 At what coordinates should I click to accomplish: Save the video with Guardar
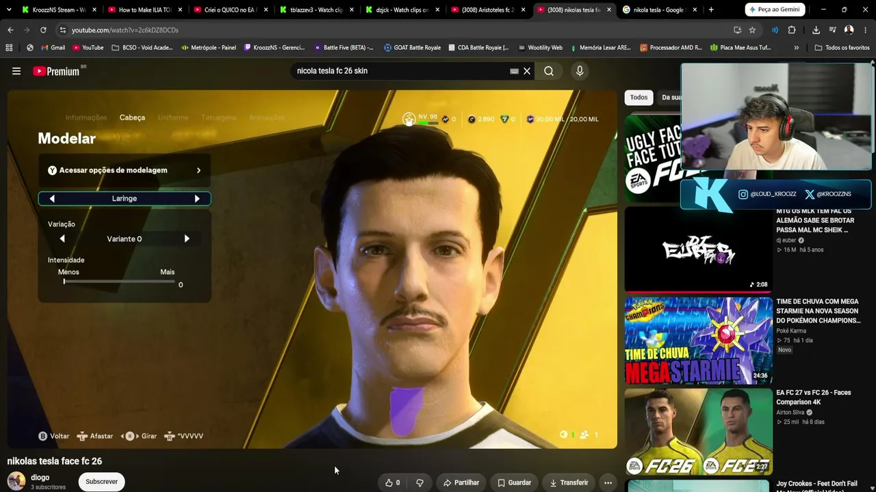point(515,482)
